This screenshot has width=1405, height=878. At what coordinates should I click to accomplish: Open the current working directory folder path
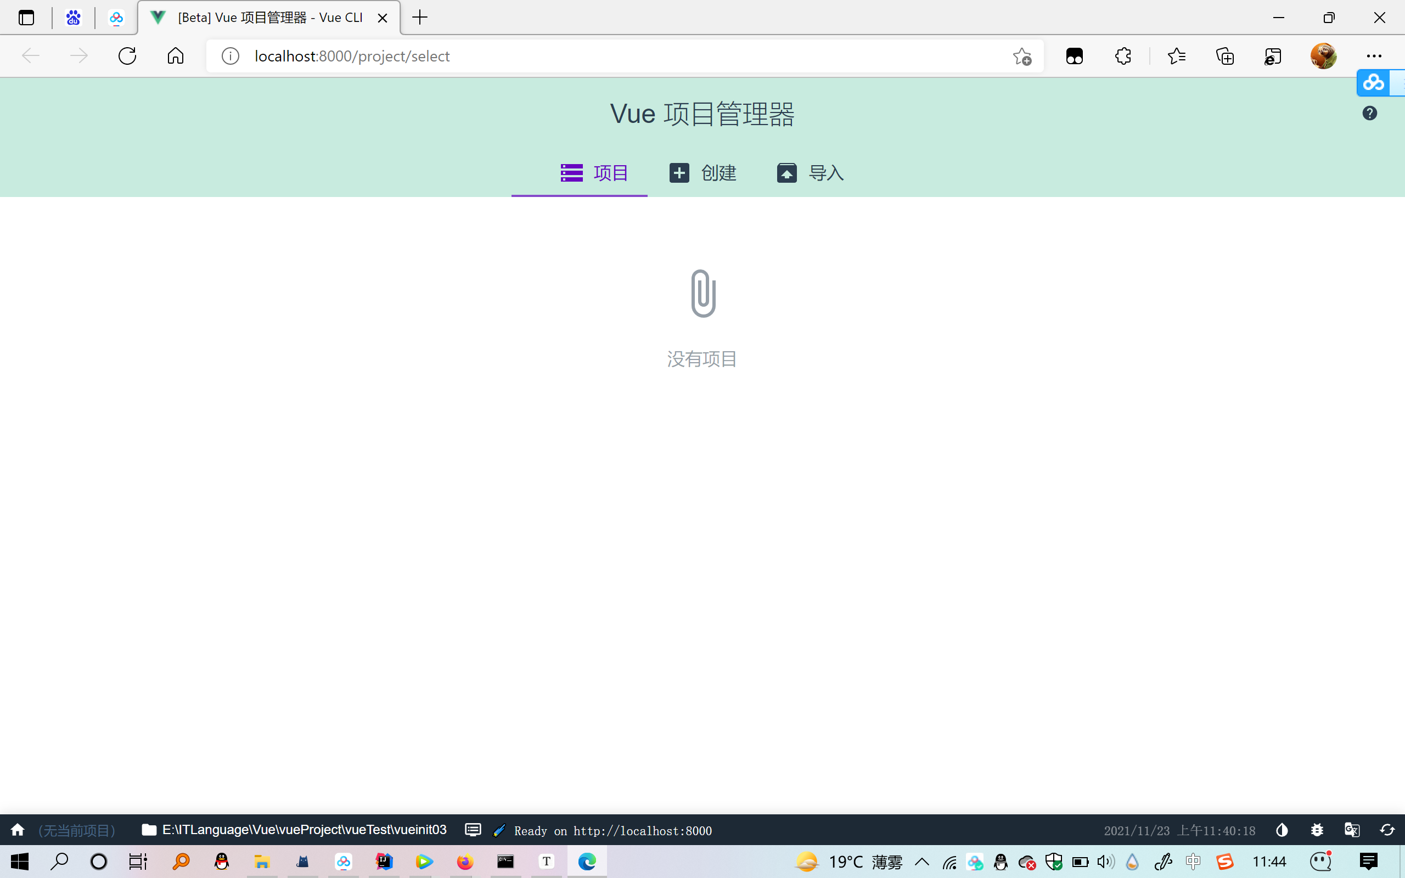coord(294,830)
